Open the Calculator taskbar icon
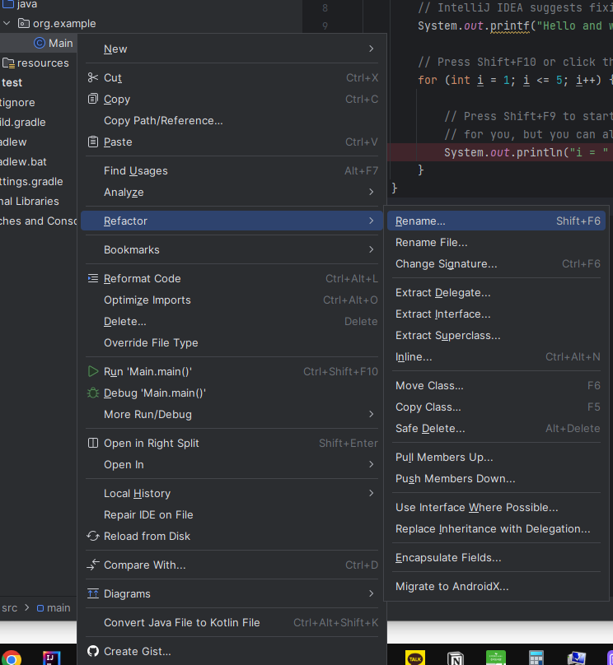Viewport: 613px width, 665px height. pos(536,658)
